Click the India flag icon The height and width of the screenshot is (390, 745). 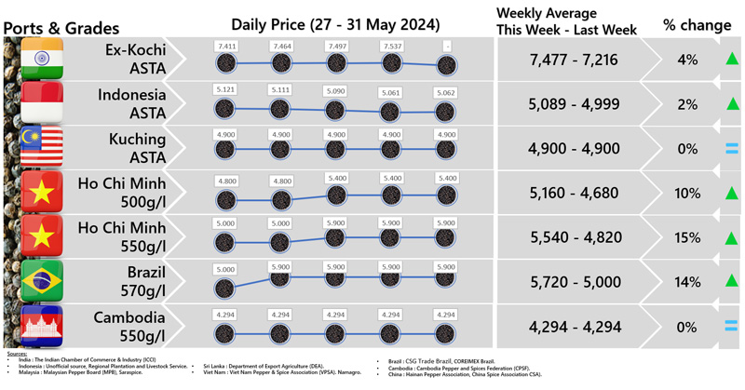pyautogui.click(x=41, y=60)
